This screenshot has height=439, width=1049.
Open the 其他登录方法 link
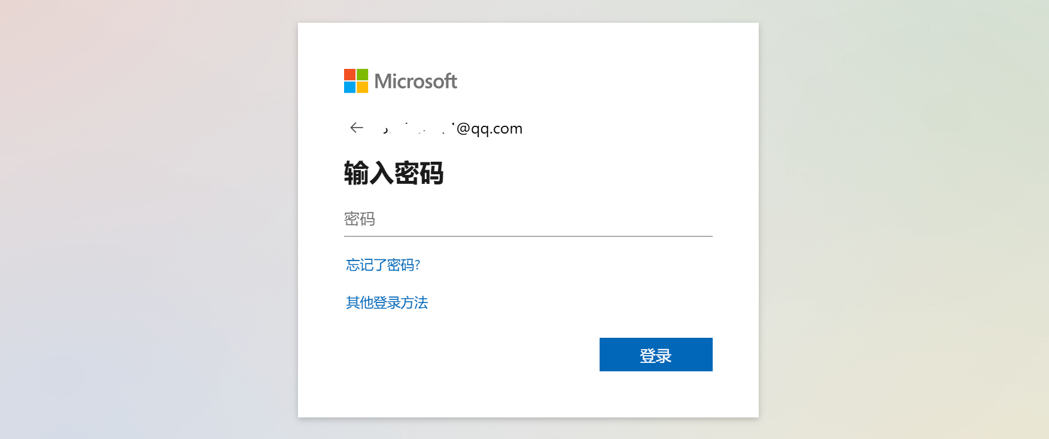(x=387, y=302)
